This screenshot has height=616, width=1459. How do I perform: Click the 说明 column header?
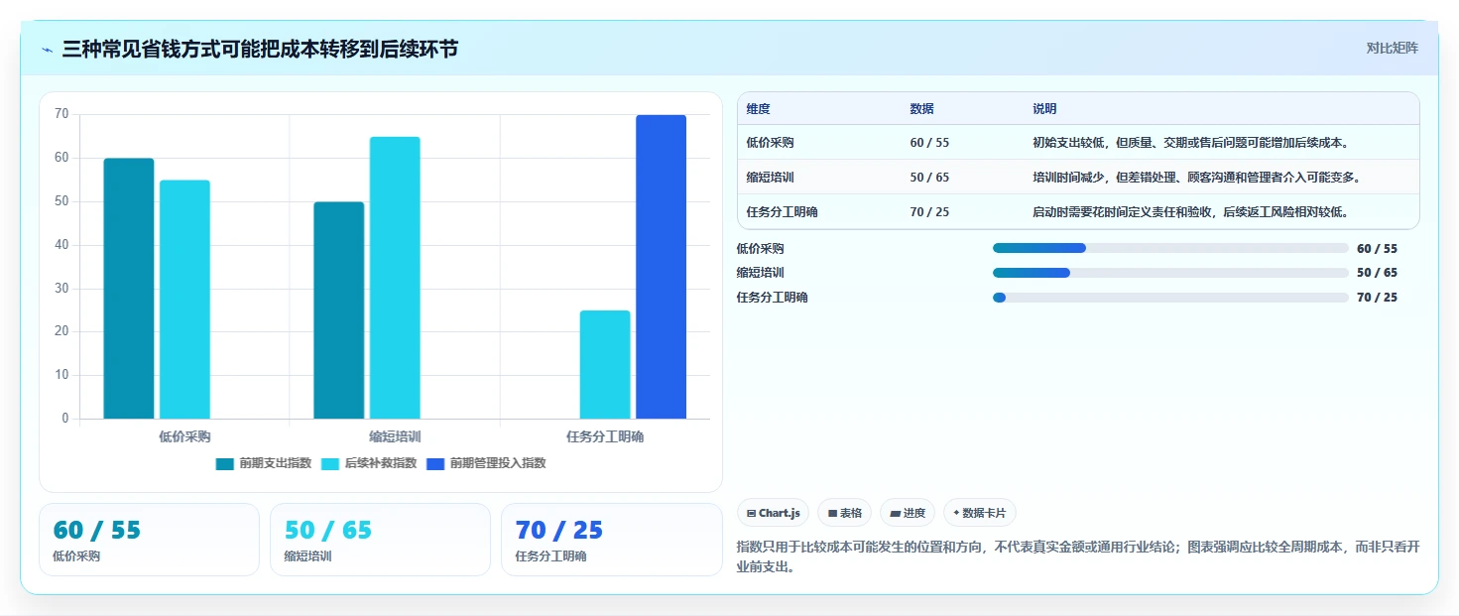pos(1044,109)
